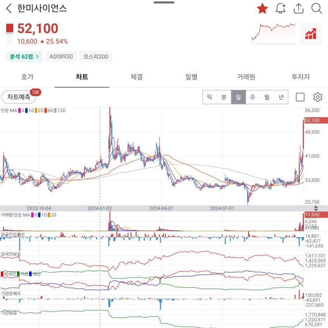Screen dimensions: 328x328
Task: Switch to the 호가 tab
Action: (x=27, y=77)
